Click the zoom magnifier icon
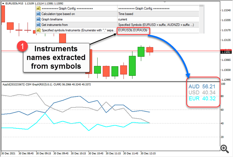 [224, 149]
